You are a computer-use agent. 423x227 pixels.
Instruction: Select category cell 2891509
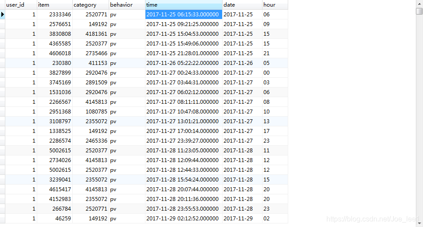click(x=90, y=83)
